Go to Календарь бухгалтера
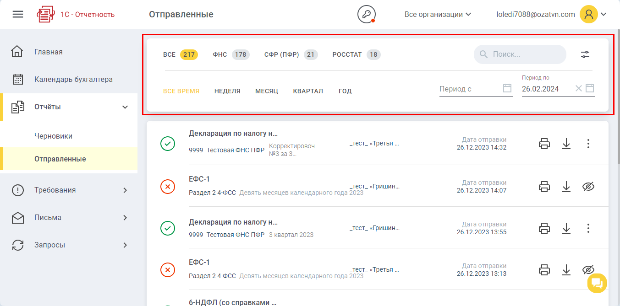 pos(73,79)
